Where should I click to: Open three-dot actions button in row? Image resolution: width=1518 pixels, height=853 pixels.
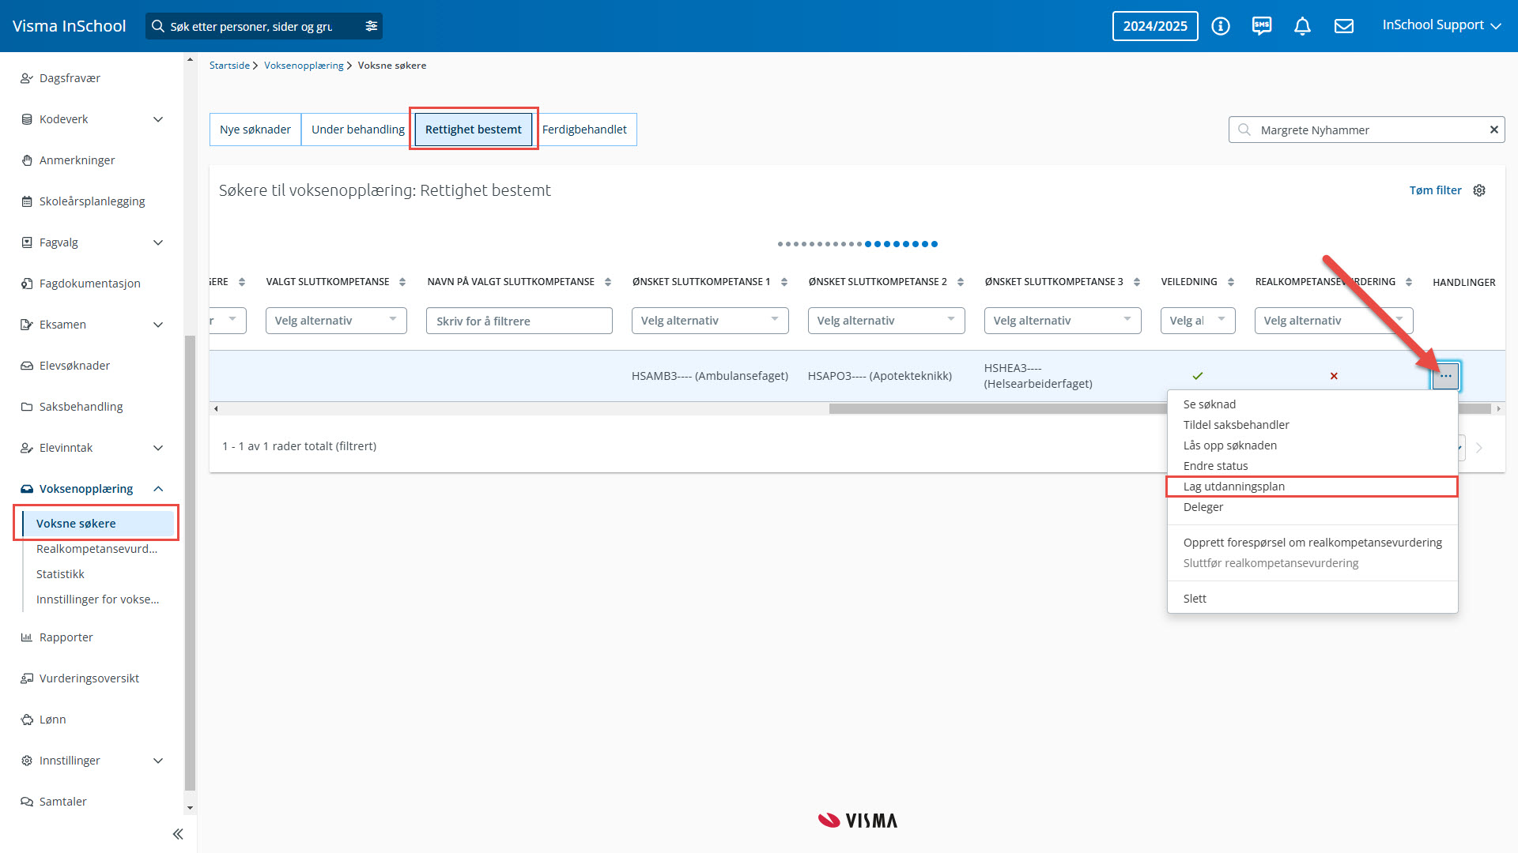1445,376
